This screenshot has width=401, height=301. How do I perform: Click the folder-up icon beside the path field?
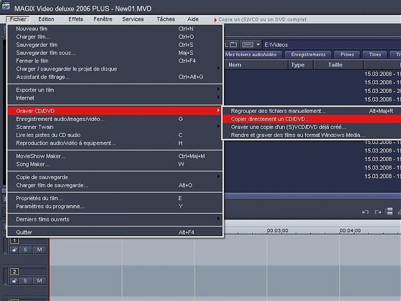(x=233, y=45)
